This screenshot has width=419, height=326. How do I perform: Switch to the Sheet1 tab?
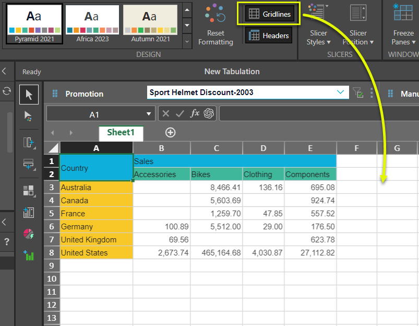coord(121,133)
